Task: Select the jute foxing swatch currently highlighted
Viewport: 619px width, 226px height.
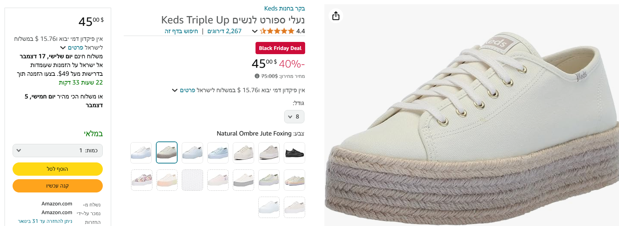Action: click(x=167, y=153)
